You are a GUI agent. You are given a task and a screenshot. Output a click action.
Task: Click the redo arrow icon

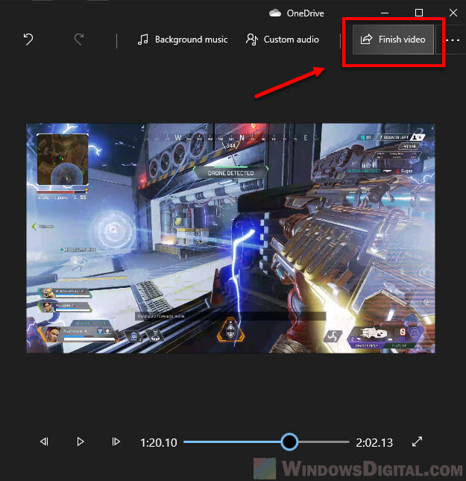[79, 40]
